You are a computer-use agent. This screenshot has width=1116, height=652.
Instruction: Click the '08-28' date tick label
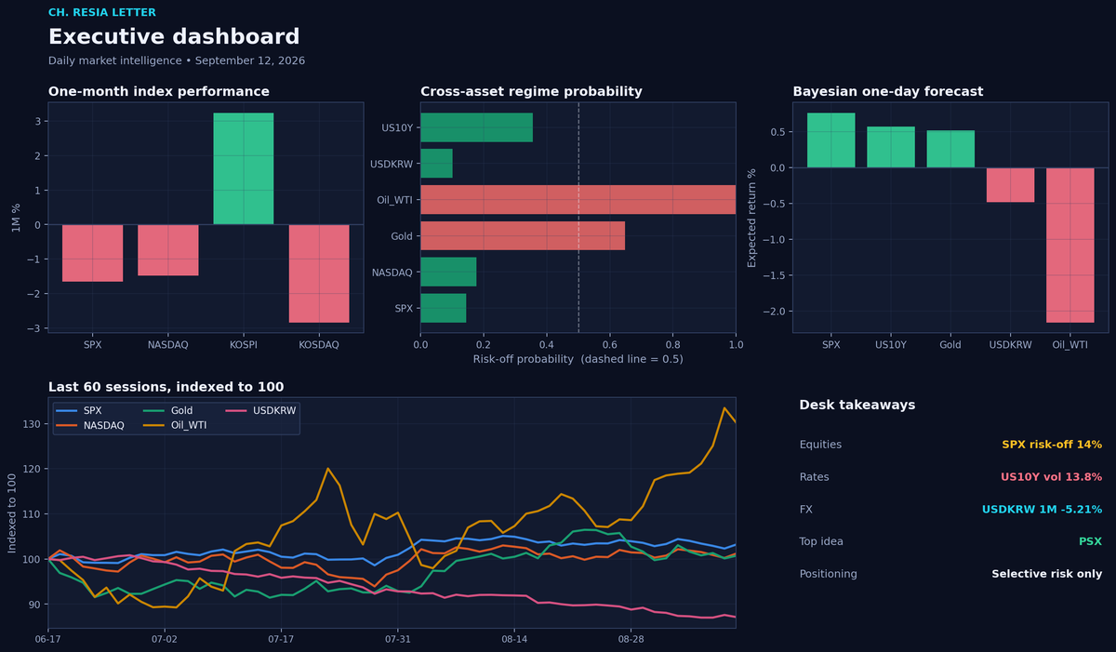click(x=631, y=640)
